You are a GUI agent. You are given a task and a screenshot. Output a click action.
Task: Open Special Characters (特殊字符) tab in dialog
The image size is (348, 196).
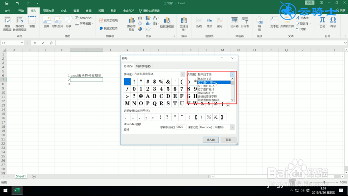(143, 66)
